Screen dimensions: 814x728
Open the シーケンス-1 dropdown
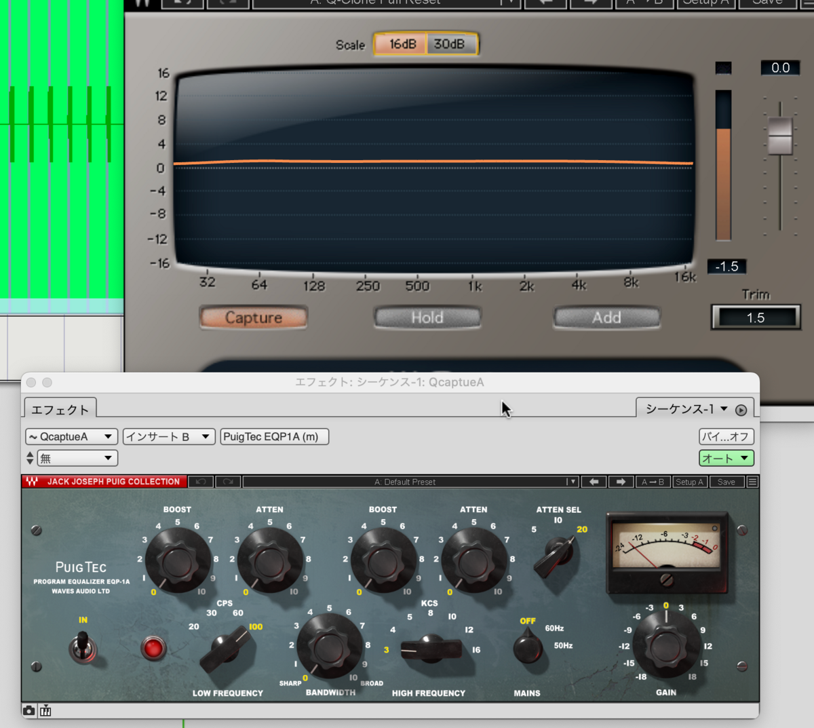click(686, 409)
